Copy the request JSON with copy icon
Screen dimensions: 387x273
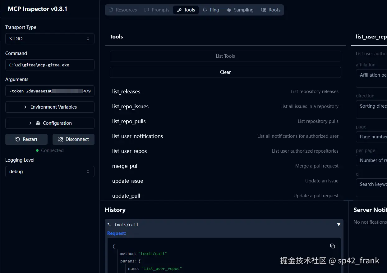pyautogui.click(x=333, y=246)
